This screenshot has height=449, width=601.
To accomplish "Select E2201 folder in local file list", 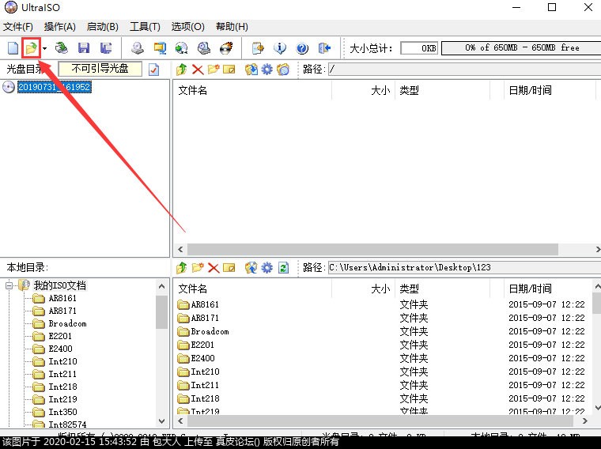I will point(202,345).
